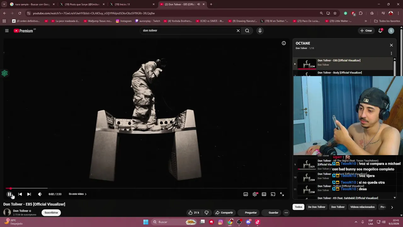The width and height of the screenshot is (403, 227).
Task: Like the video with 21 k likes
Action: pyautogui.click(x=194, y=212)
